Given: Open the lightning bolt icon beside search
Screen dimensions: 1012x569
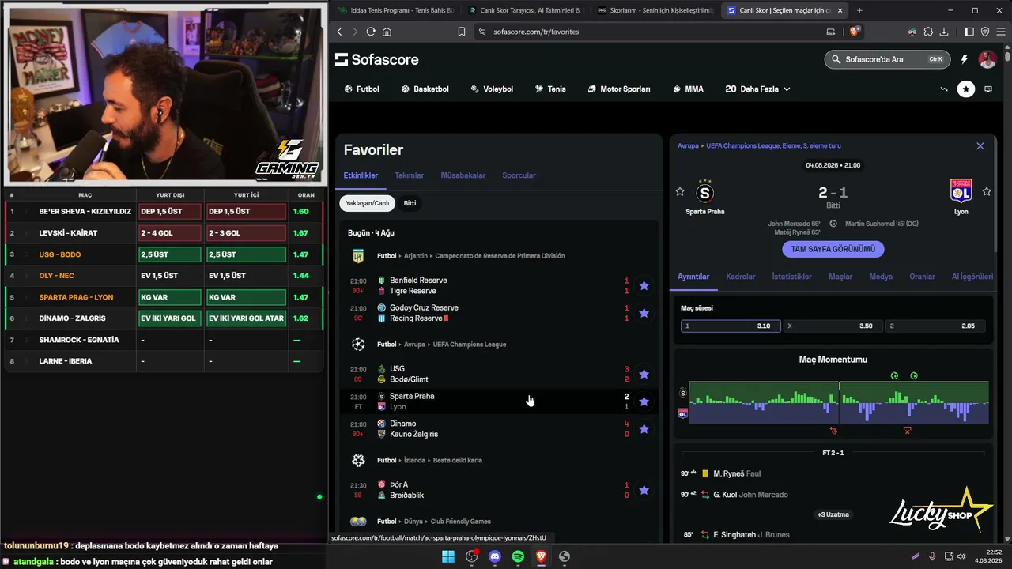Looking at the screenshot, I should (964, 59).
